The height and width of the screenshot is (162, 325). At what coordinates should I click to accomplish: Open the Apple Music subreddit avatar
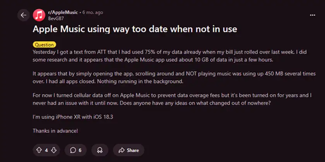pos(39,15)
